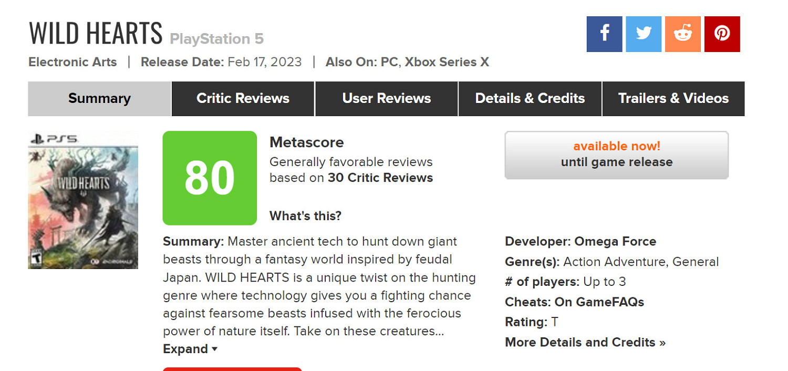
Task: Open the Wild Hearts cover art thumbnail
Action: pyautogui.click(x=83, y=200)
